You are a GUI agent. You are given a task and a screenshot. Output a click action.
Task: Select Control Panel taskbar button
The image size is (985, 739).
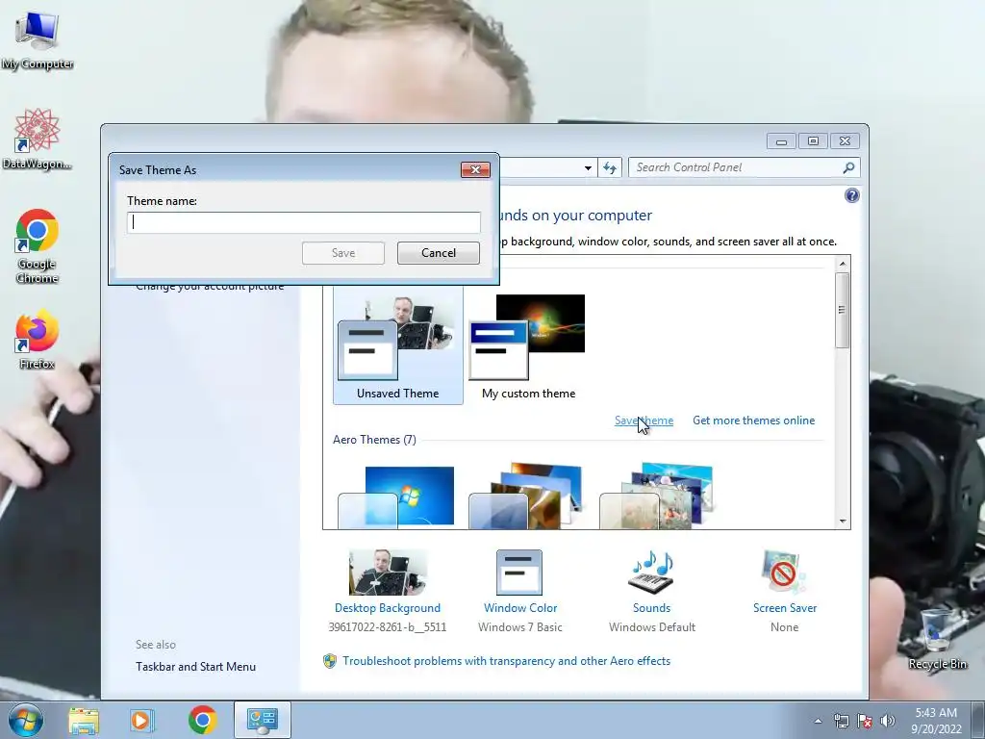(x=263, y=720)
